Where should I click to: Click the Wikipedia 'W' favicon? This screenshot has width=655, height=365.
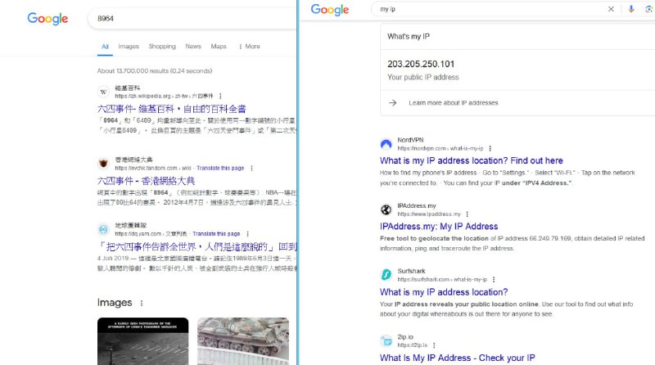[103, 92]
